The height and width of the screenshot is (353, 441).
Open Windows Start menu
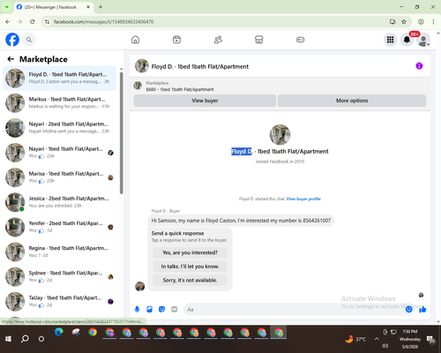(x=8, y=339)
